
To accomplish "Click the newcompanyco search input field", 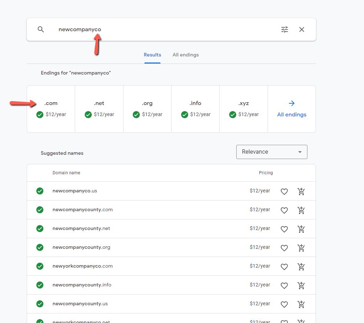I will pos(163,29).
